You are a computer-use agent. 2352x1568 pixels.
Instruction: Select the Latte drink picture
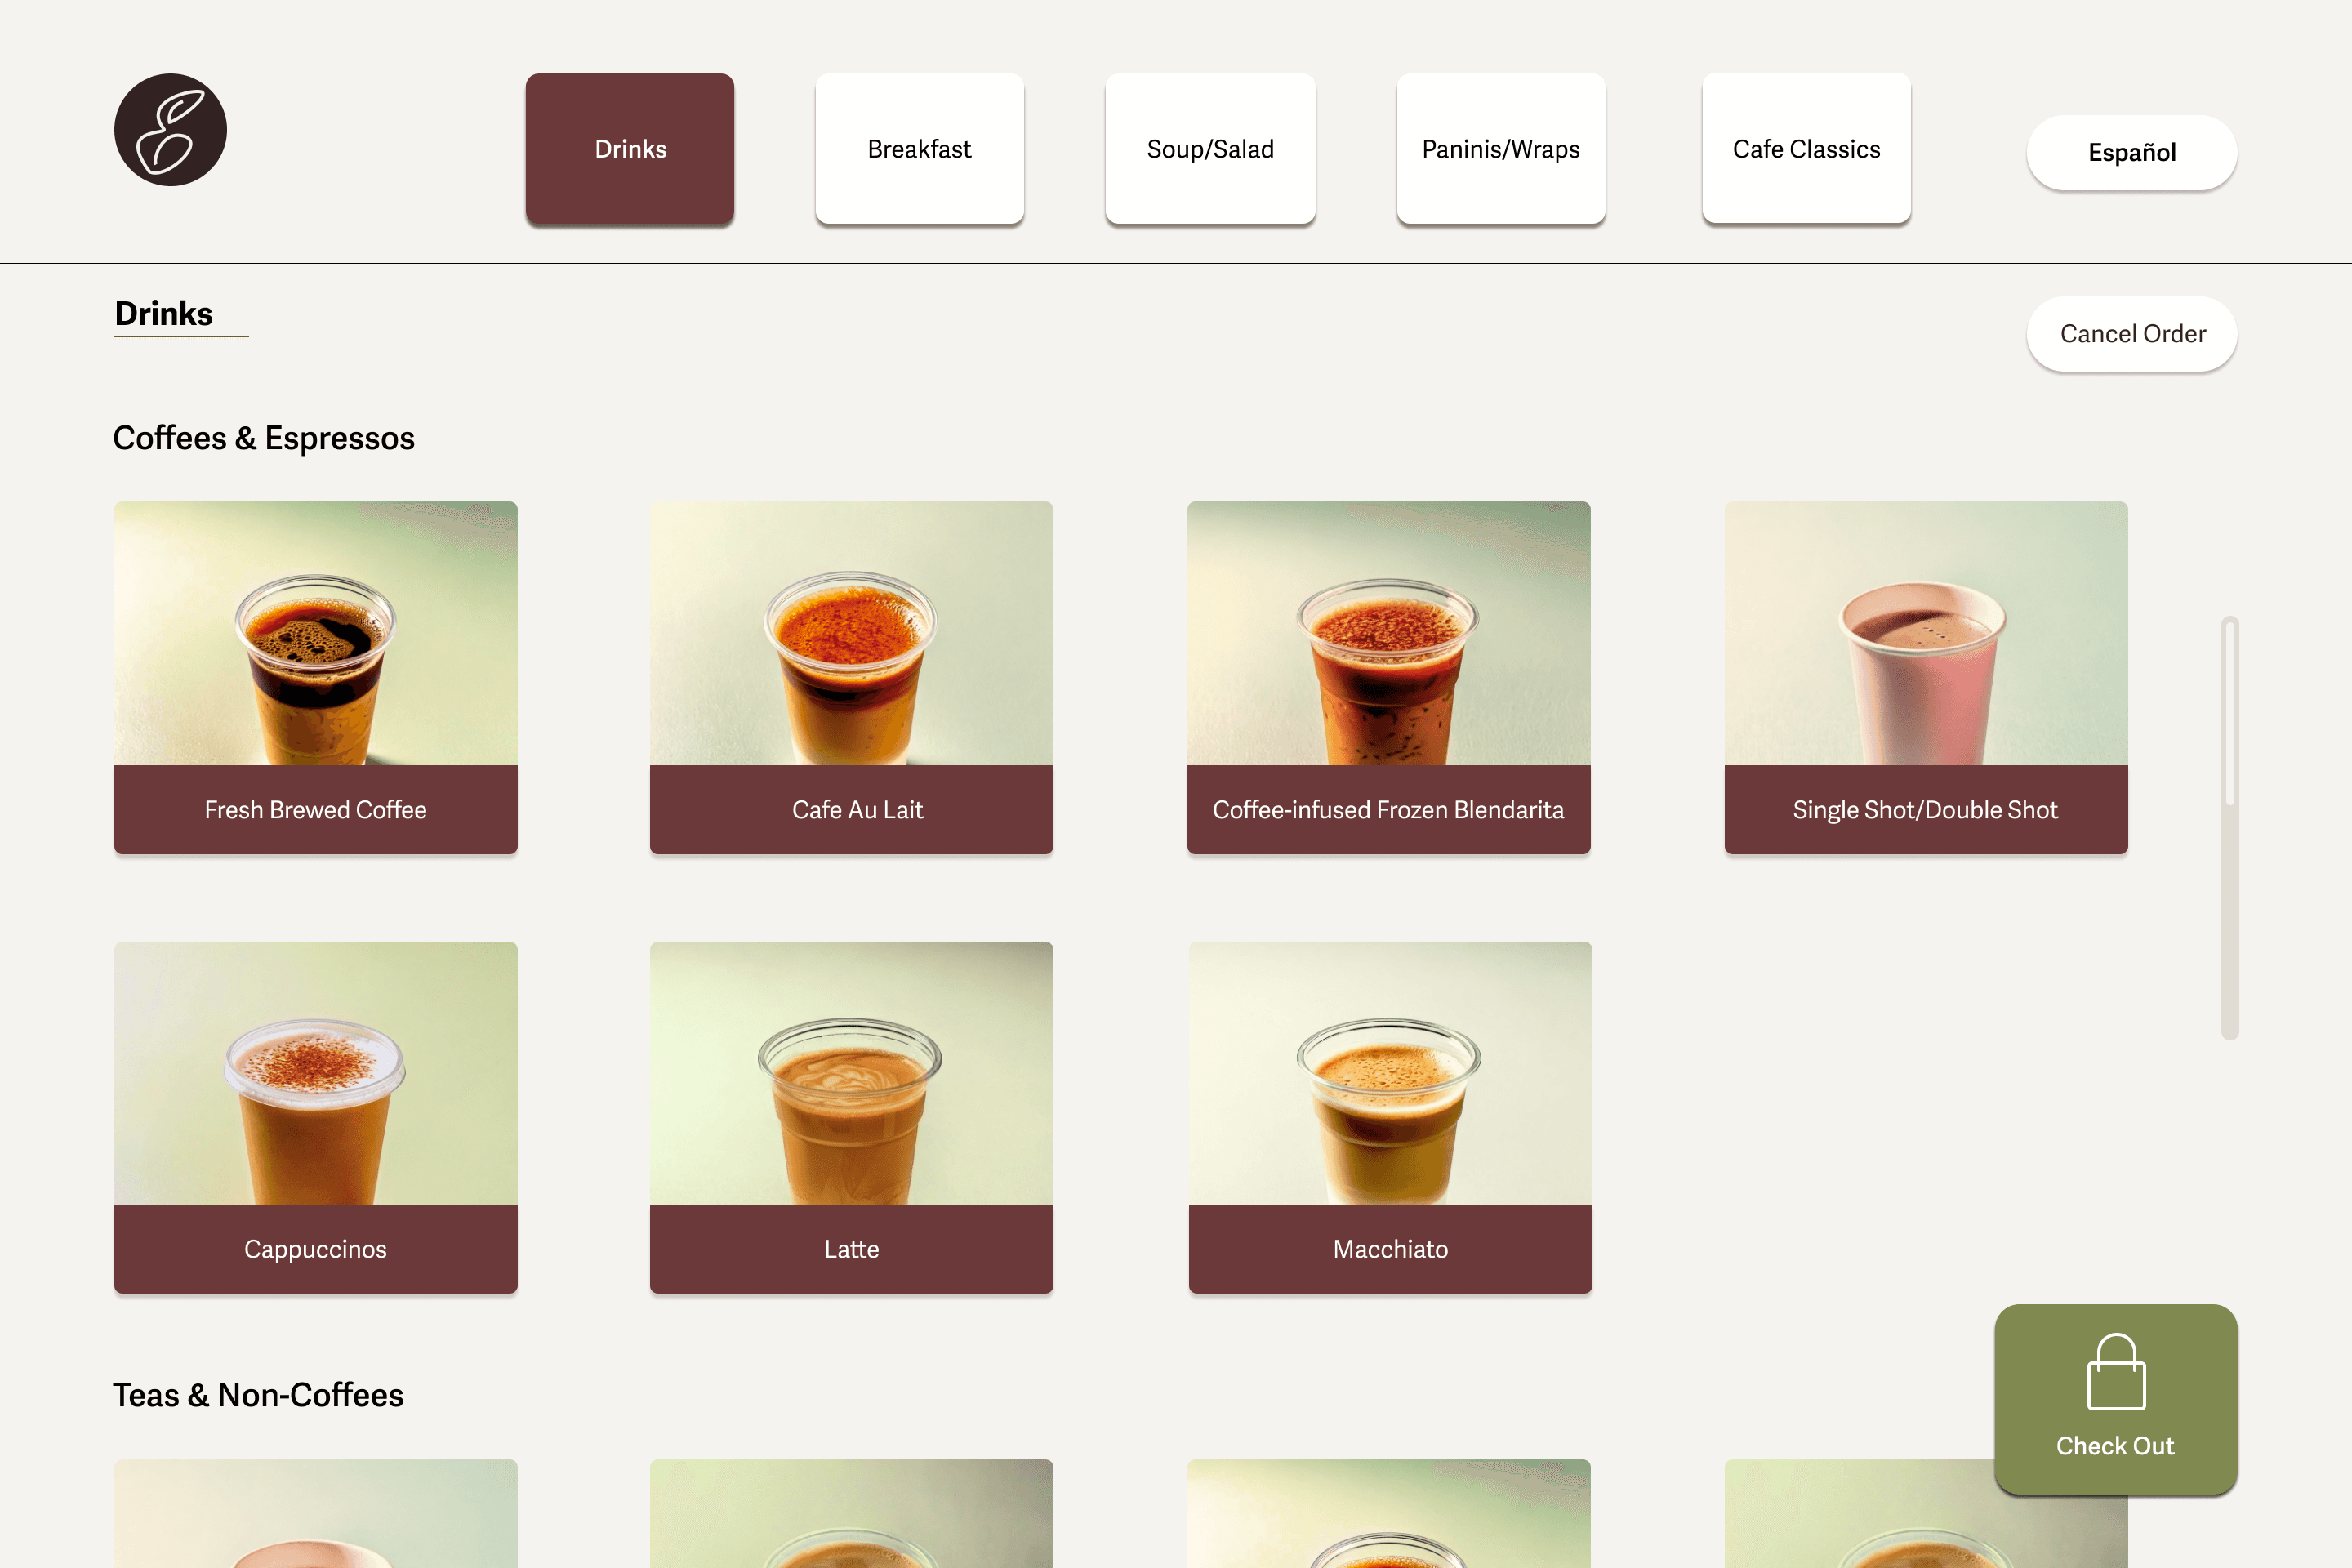[851, 1073]
